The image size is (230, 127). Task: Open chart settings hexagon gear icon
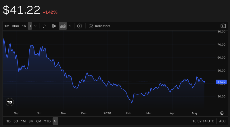pyautogui.click(x=222, y=113)
